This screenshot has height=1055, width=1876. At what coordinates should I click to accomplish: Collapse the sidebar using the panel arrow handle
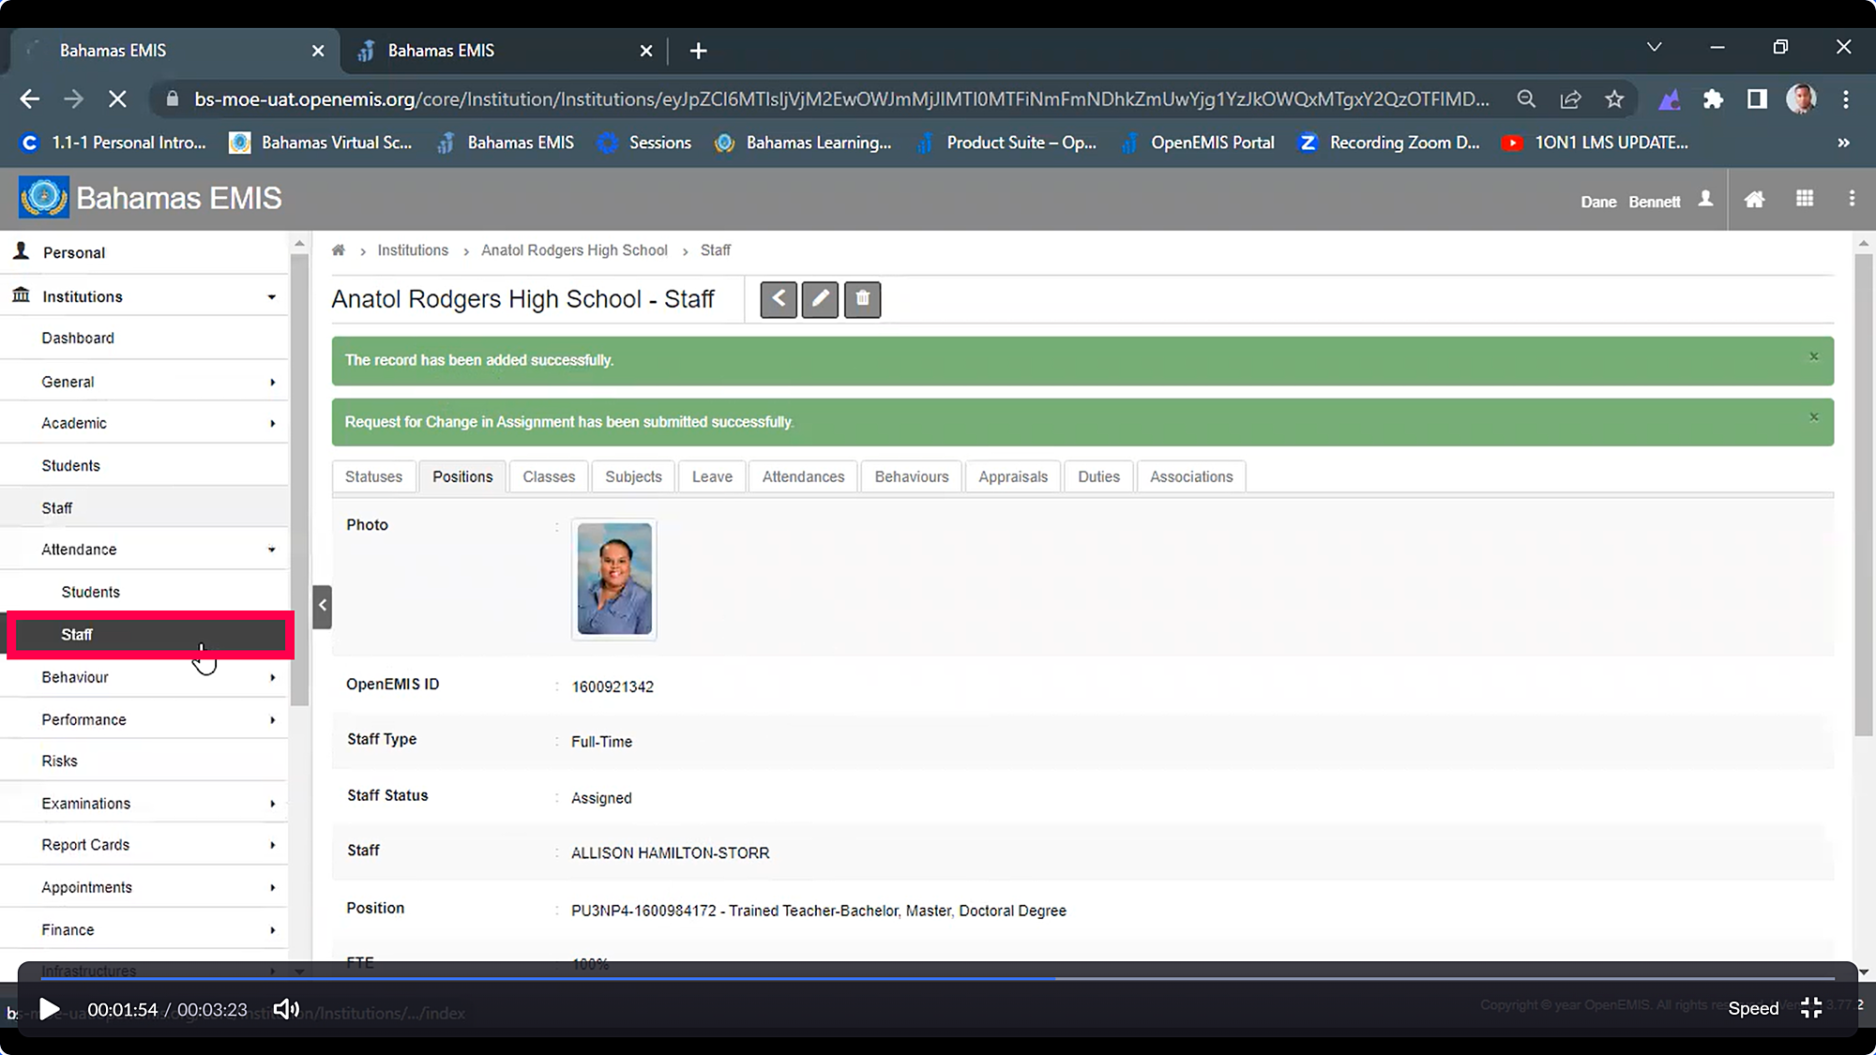[322, 606]
